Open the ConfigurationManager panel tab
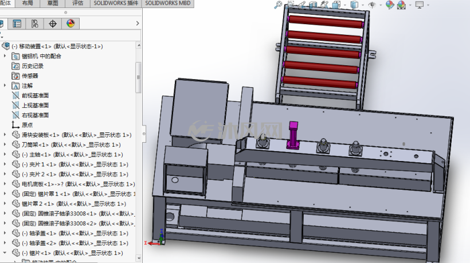This screenshot has height=263, width=470. [x=35, y=23]
